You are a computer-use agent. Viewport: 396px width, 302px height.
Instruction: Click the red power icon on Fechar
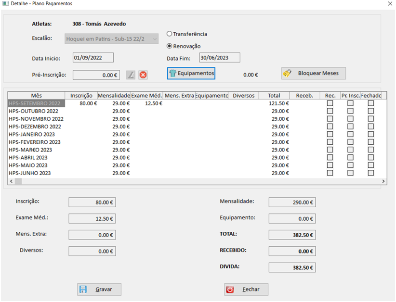click(230, 289)
